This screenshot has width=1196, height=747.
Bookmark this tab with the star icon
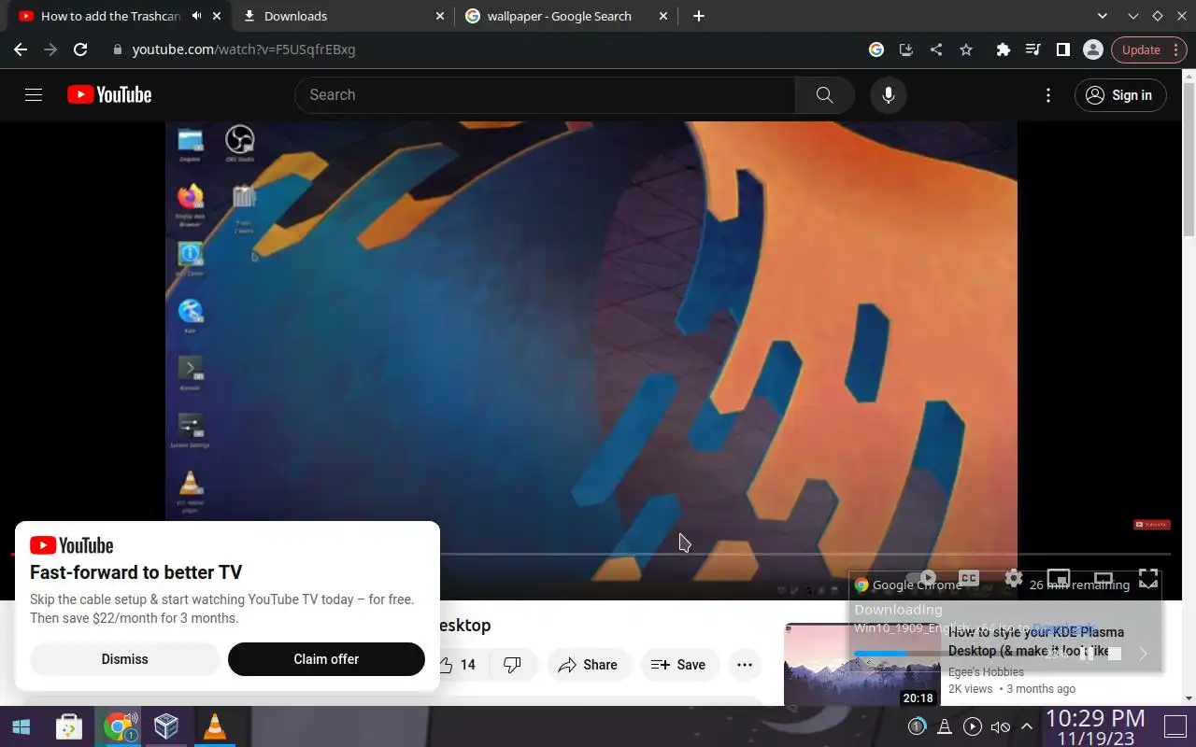click(x=966, y=49)
